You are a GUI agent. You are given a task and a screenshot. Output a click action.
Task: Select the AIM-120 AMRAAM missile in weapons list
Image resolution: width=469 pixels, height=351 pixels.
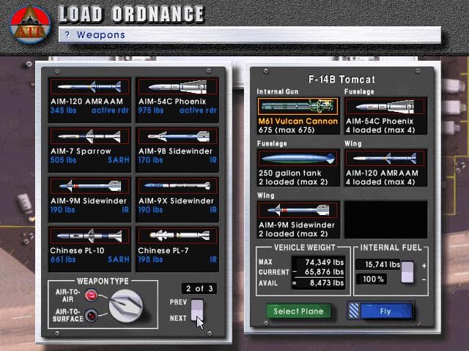click(89, 100)
